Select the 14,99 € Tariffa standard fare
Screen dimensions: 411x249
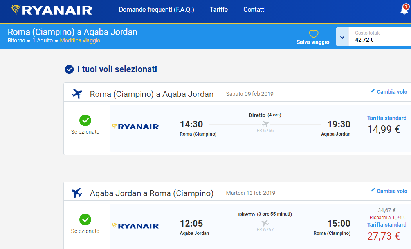click(x=386, y=125)
